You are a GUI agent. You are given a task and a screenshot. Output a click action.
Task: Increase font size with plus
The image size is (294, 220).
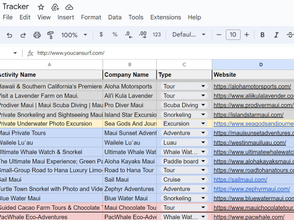[x=247, y=35]
